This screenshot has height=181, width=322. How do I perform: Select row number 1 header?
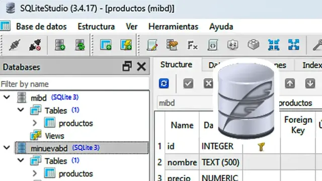[160, 146]
